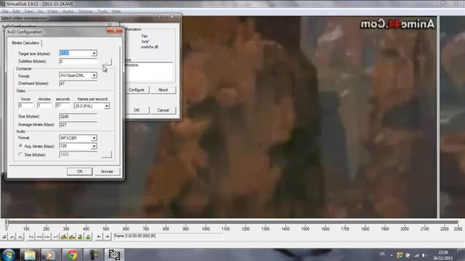This screenshot has height=261, width=465.
Task: Click the Stop playback toolbar icon
Action: [x=4, y=236]
